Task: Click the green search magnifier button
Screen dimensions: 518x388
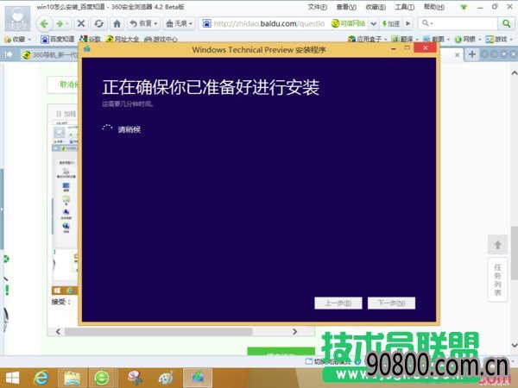Action: 506,23
